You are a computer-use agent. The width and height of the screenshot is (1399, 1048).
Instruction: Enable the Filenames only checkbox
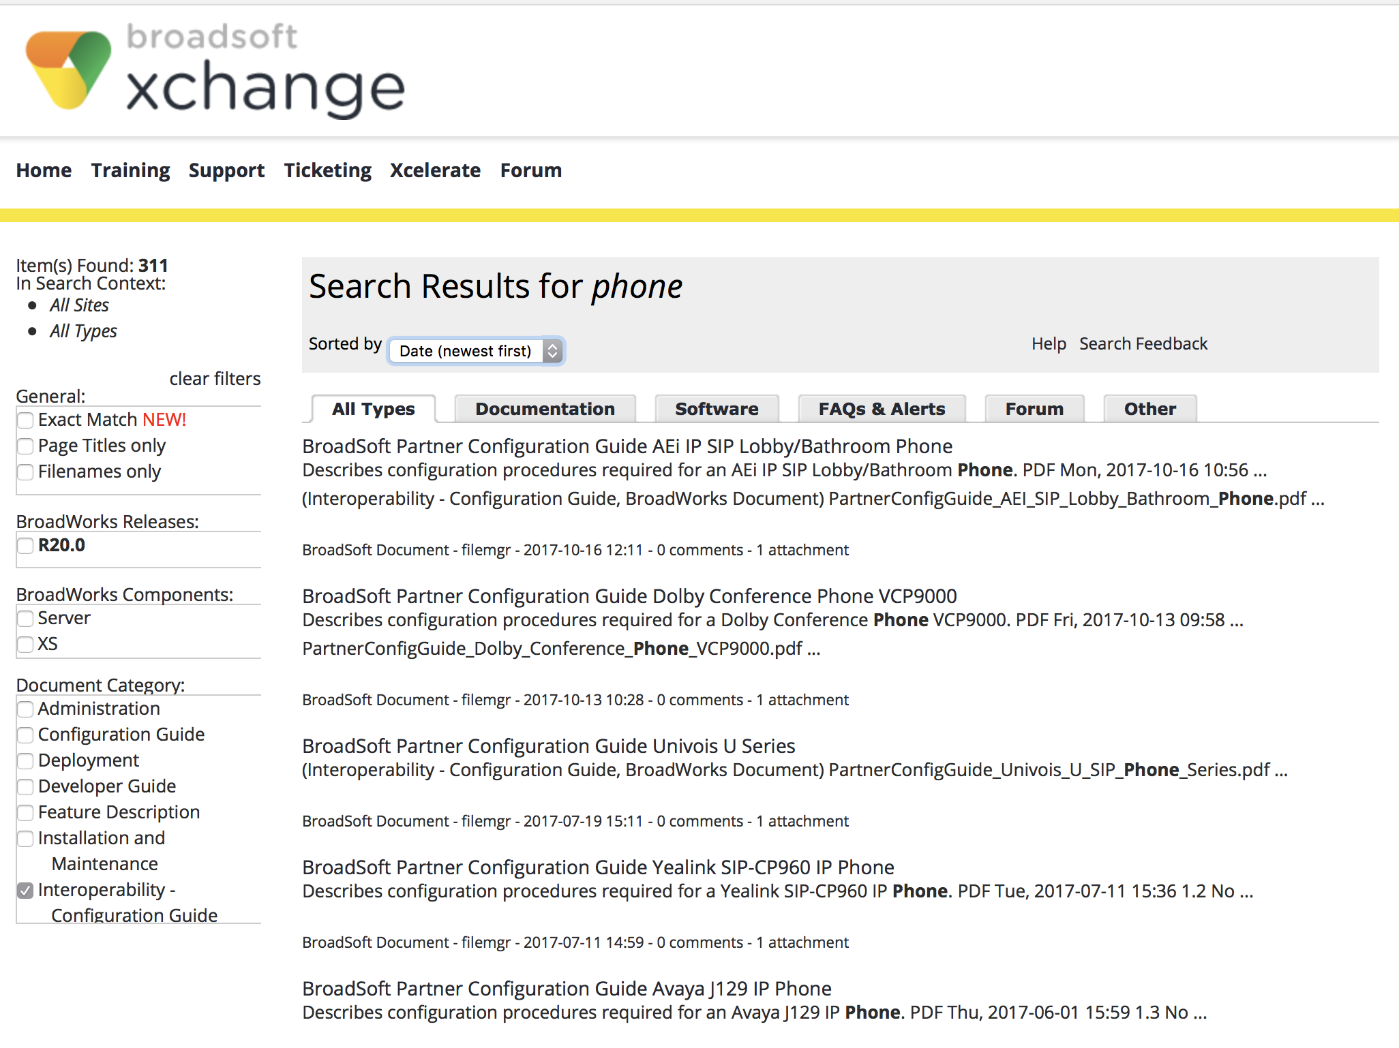click(x=25, y=472)
